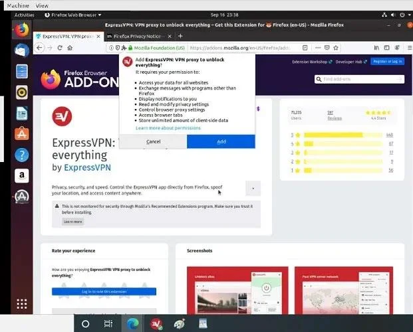
Task: Click Add to install ExpressVPN extension
Action: click(221, 141)
